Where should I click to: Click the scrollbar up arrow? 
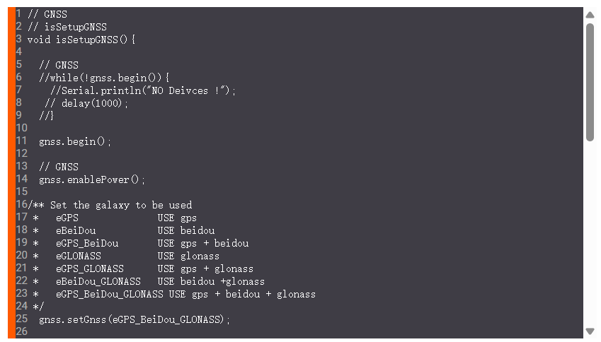(590, 15)
